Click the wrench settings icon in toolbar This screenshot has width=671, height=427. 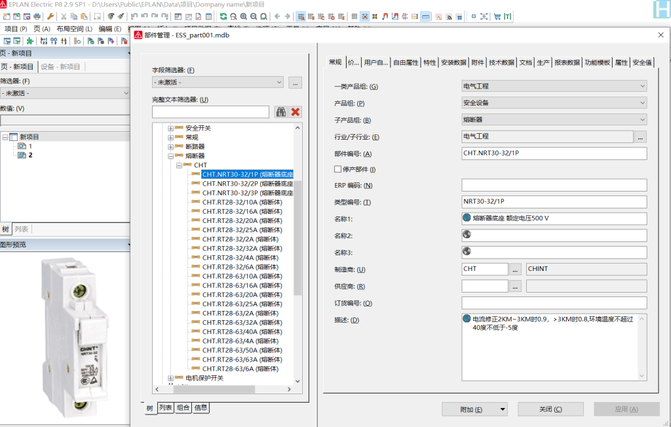tap(50, 16)
